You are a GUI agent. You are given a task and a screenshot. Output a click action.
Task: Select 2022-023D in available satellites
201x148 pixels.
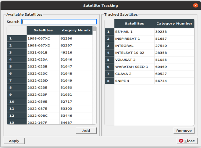coord(43,81)
